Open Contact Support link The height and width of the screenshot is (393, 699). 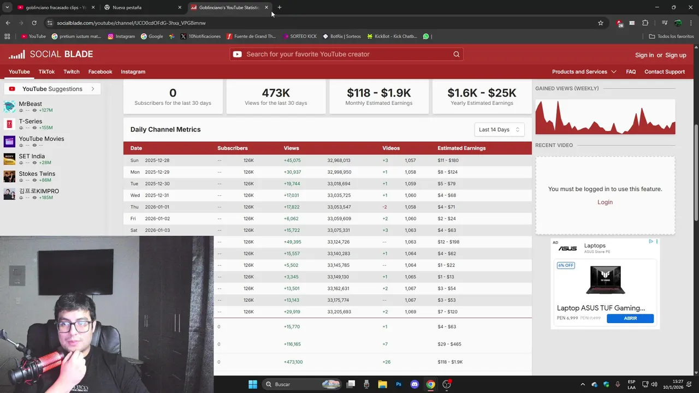pyautogui.click(x=665, y=72)
